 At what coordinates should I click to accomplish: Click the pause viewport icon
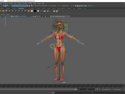click(x=90, y=6)
